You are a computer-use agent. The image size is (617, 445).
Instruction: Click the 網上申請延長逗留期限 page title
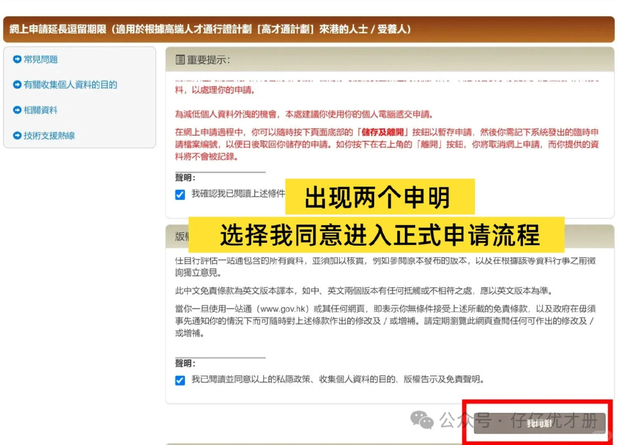coord(210,29)
